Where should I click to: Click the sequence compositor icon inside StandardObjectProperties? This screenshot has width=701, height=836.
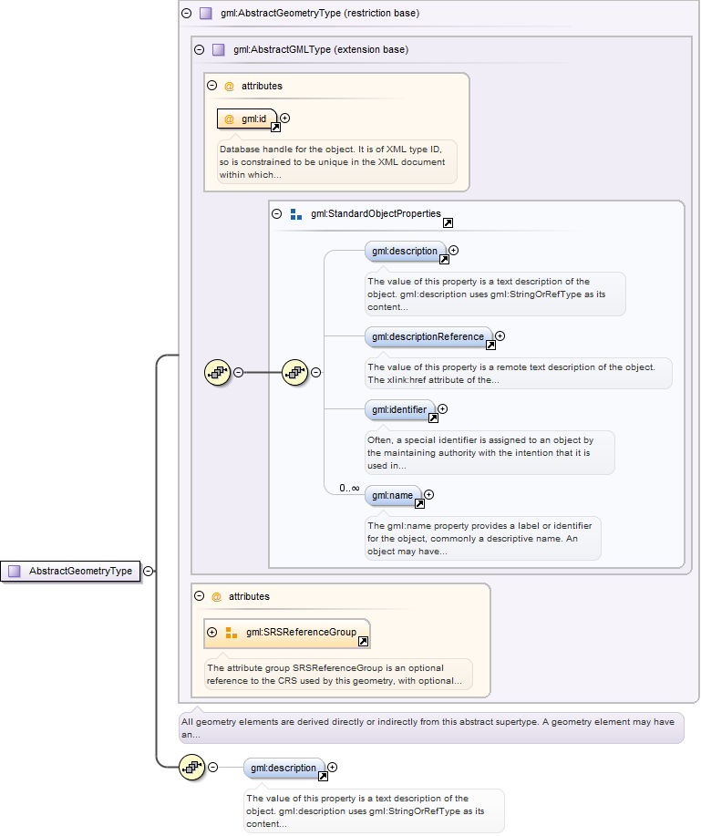[x=294, y=372]
